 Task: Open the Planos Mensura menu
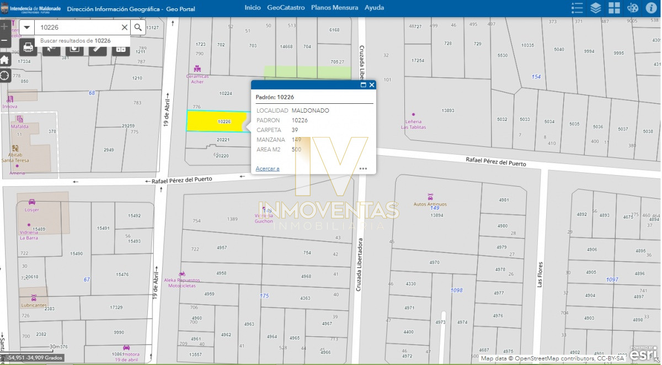coord(334,7)
